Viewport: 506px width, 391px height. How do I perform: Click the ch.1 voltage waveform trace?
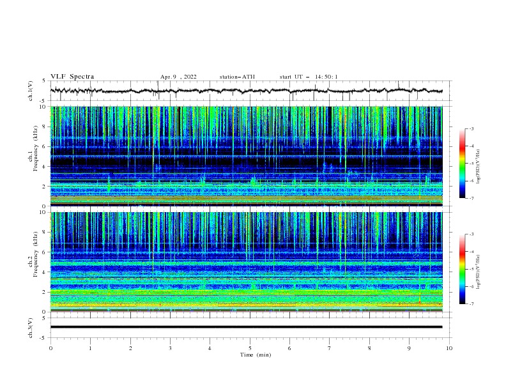[x=246, y=91]
